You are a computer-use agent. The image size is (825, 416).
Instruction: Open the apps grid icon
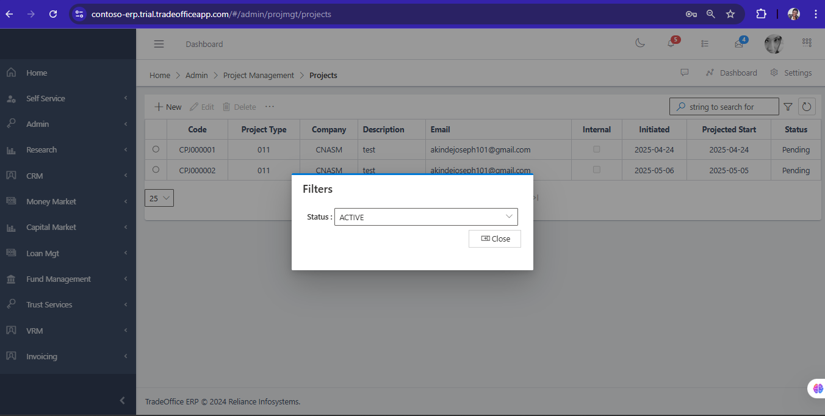807,43
